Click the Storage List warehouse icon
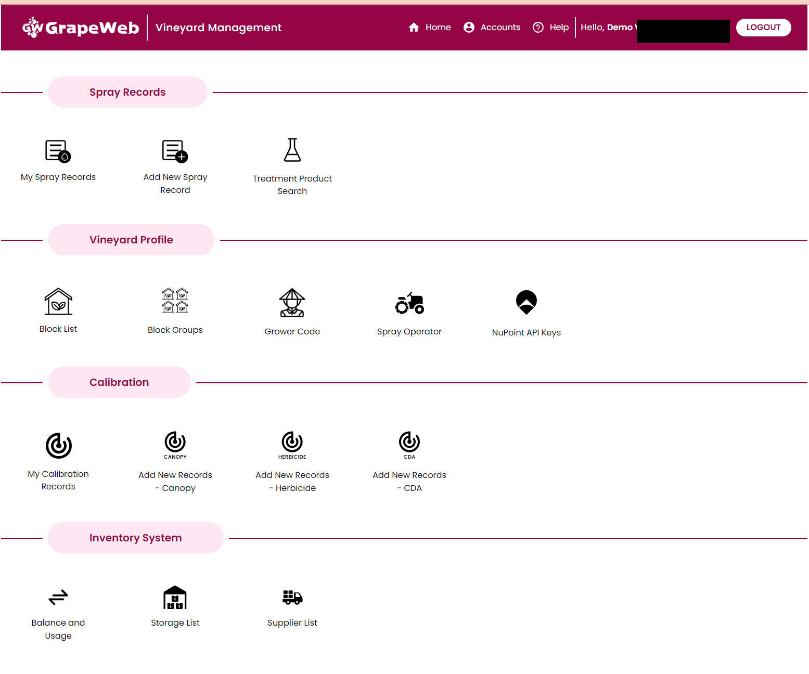This screenshot has height=674, width=809. coord(175,597)
